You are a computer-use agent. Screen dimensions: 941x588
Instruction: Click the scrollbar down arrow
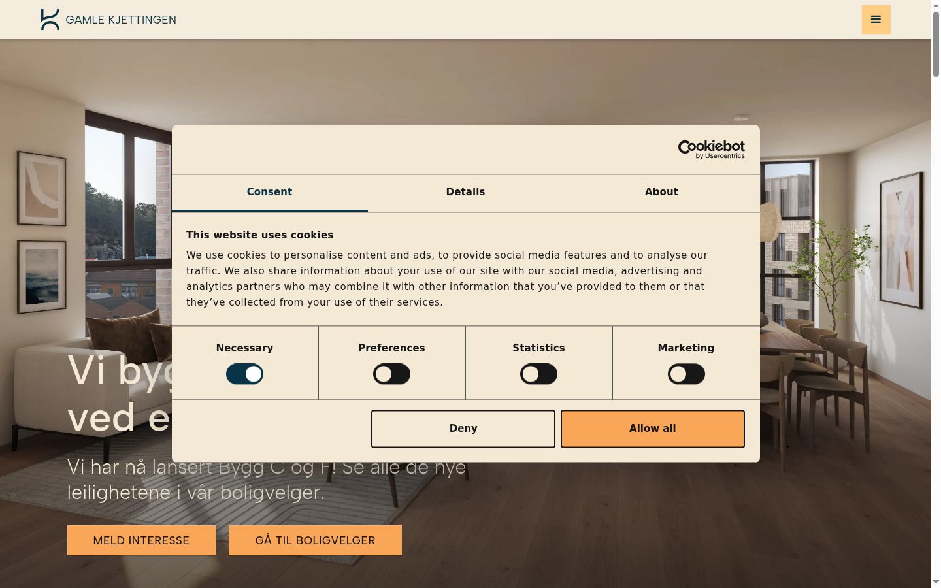936,582
